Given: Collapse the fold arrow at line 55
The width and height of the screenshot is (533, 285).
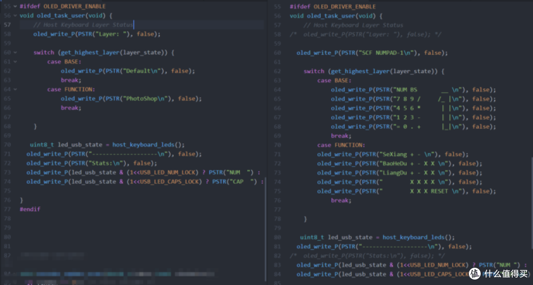Looking at the screenshot, I should [x=15, y=6].
